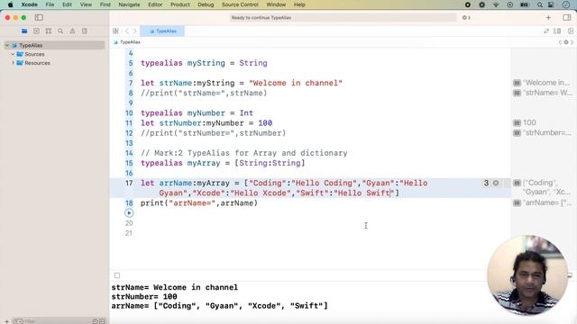Collapse the Sources folder disclosure arrow
Screen dimensions: 577x324
pyautogui.click(x=13, y=54)
